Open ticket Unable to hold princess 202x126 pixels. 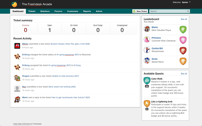[65, 76]
